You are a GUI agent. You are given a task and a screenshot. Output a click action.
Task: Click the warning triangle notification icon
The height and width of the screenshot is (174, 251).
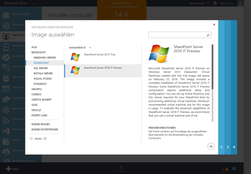227,169
